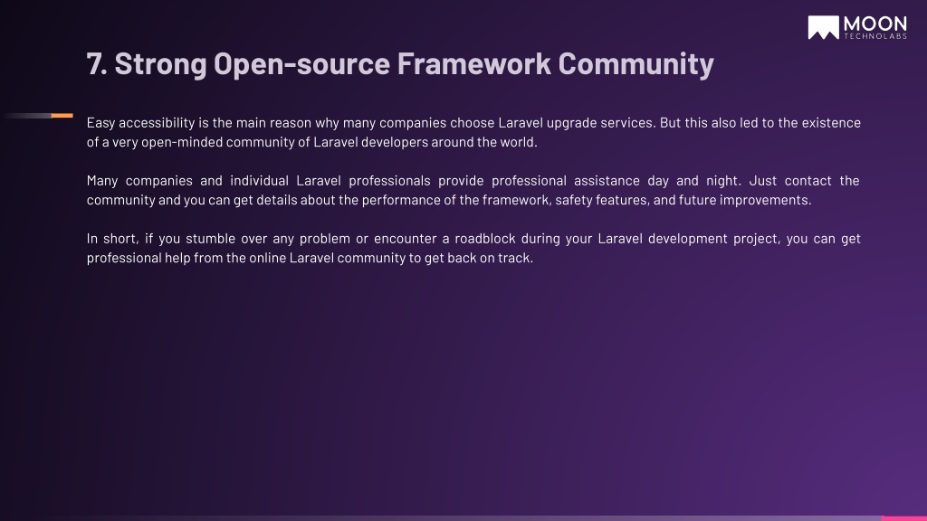Click the line 'professional help from the online Laravel community'
927x521 pixels.
point(310,258)
